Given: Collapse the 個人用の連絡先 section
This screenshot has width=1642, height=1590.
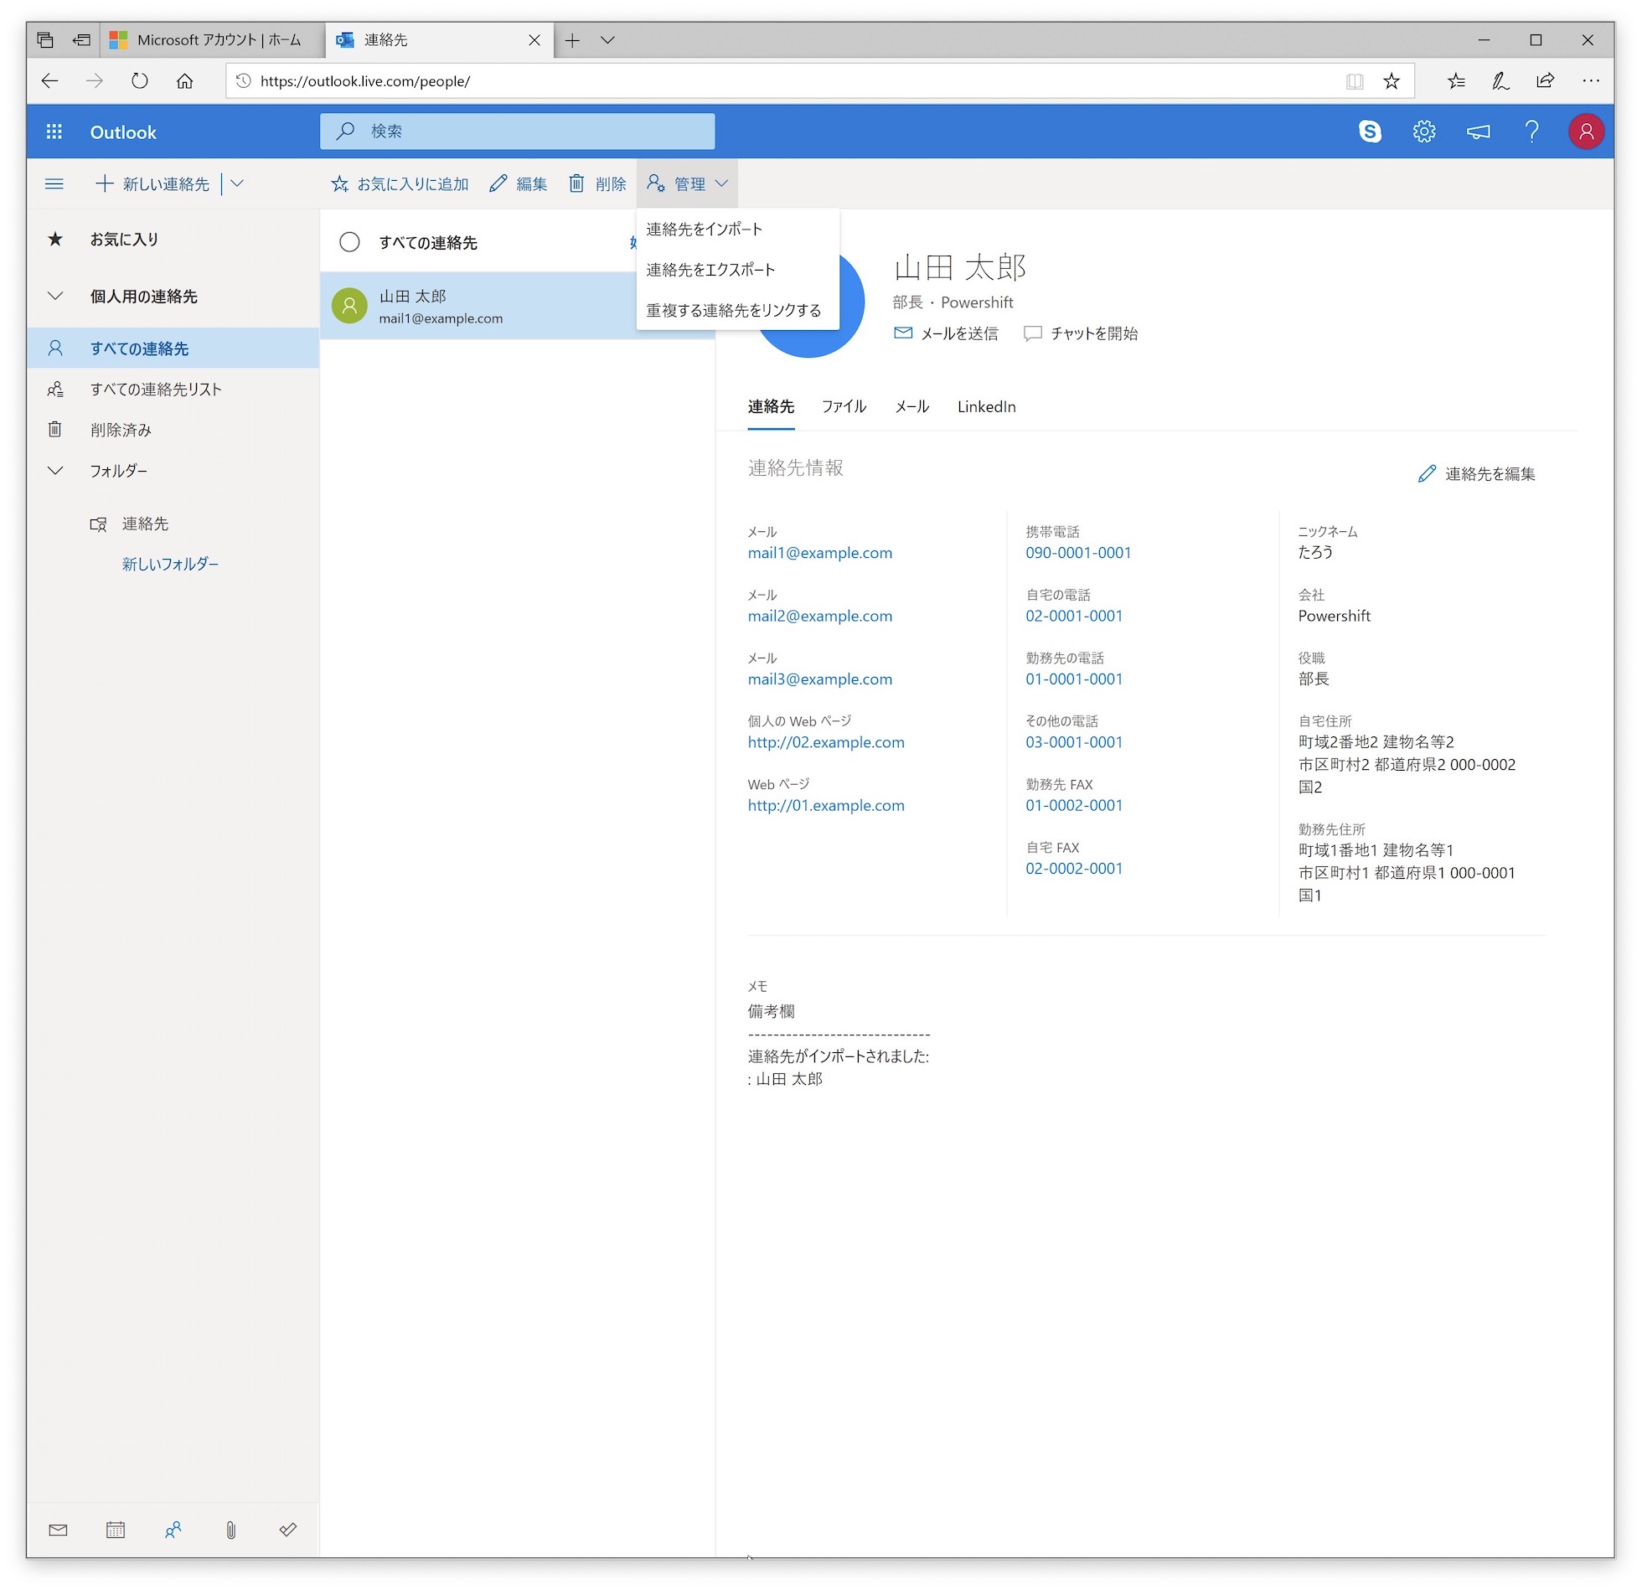Looking at the screenshot, I should point(55,296).
